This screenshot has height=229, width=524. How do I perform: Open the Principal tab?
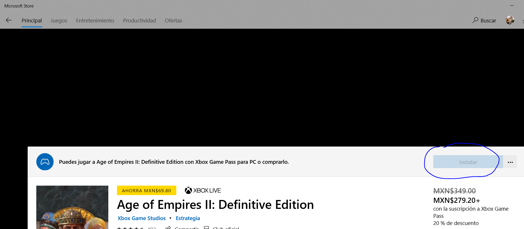(x=32, y=21)
